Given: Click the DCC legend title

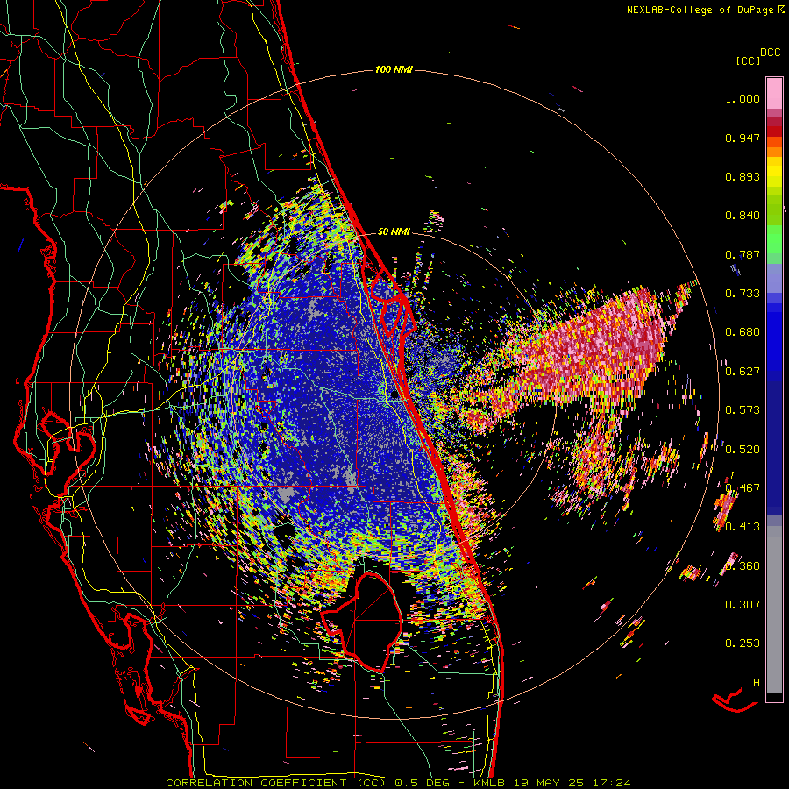Looking at the screenshot, I should click(x=770, y=53).
